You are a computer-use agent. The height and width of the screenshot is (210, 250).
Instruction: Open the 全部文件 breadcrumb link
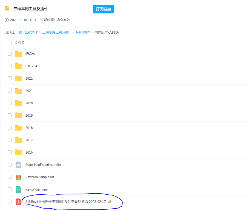point(31,32)
